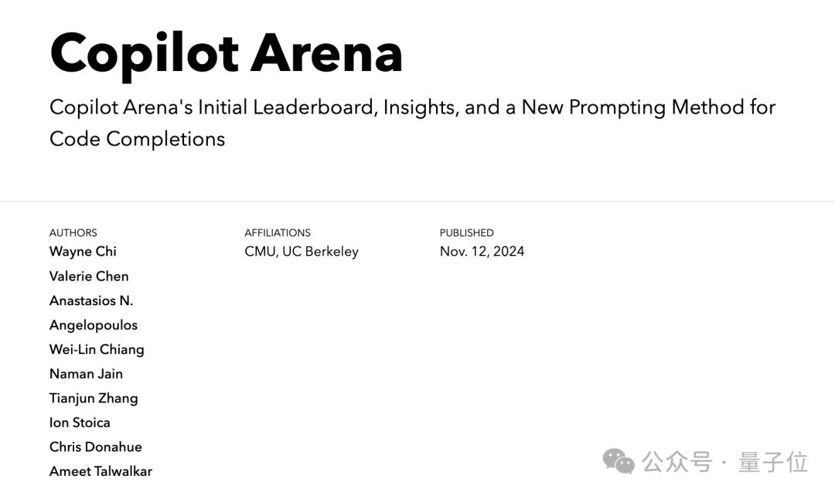Click the Copilot Arena main title
Image resolution: width=835 pixels, height=496 pixels.
pyautogui.click(x=226, y=53)
